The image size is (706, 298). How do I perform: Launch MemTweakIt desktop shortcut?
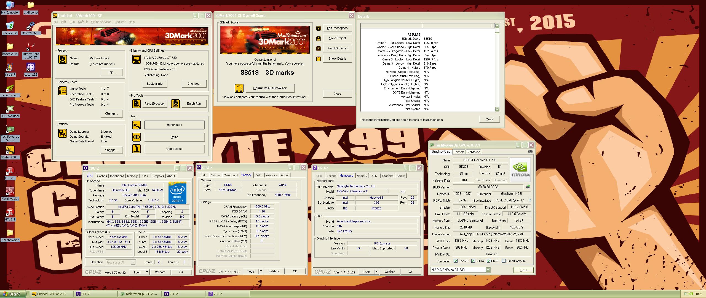pos(10,194)
